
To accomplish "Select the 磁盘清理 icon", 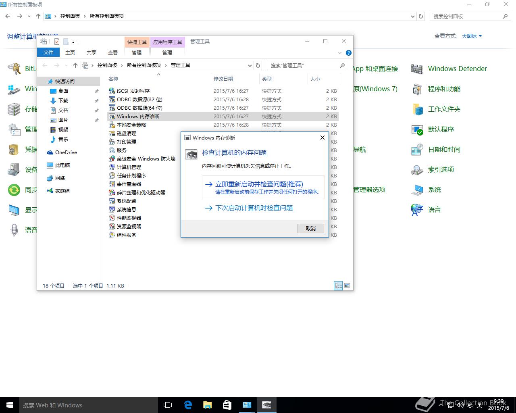I will click(112, 133).
